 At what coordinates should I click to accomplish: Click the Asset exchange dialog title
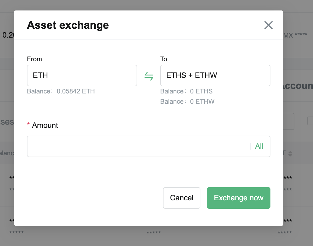pyautogui.click(x=67, y=25)
